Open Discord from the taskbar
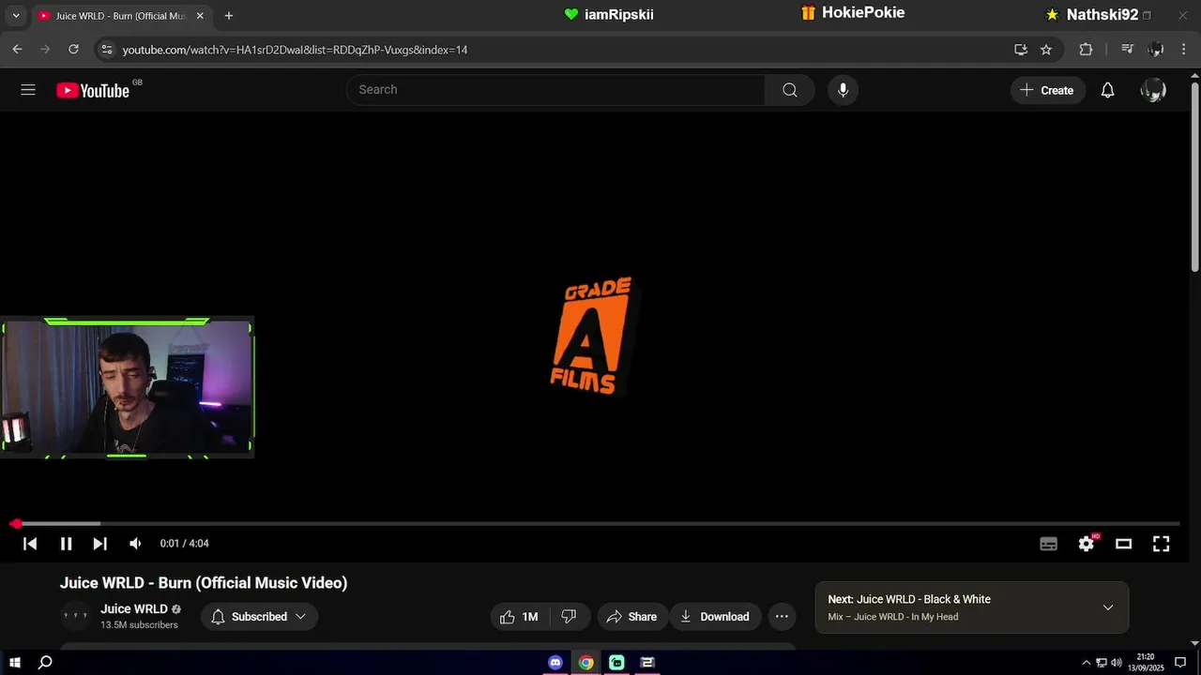 point(555,663)
